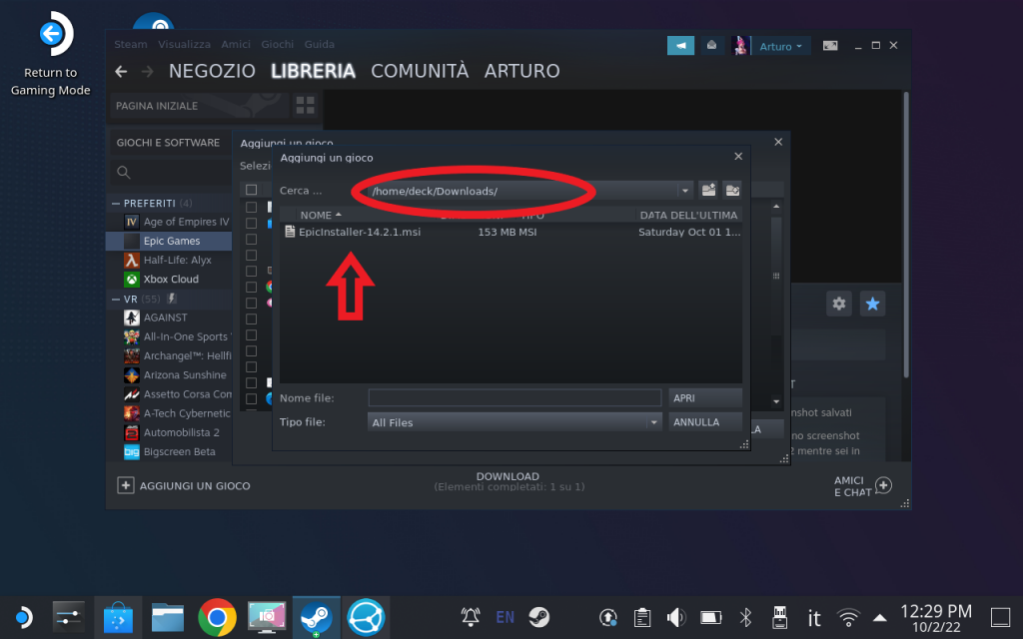Open the Tipo file All Files dropdown
The image size is (1023, 639).
point(654,422)
